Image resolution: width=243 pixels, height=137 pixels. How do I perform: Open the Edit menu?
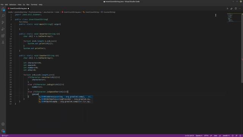[6, 5]
